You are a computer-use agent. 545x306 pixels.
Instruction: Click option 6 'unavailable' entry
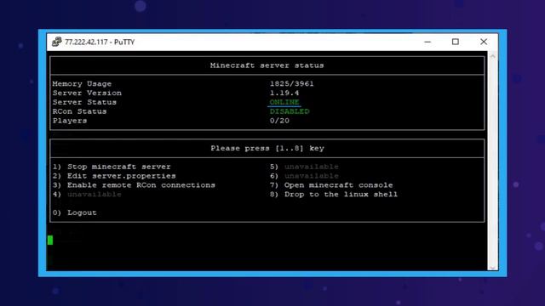click(304, 176)
